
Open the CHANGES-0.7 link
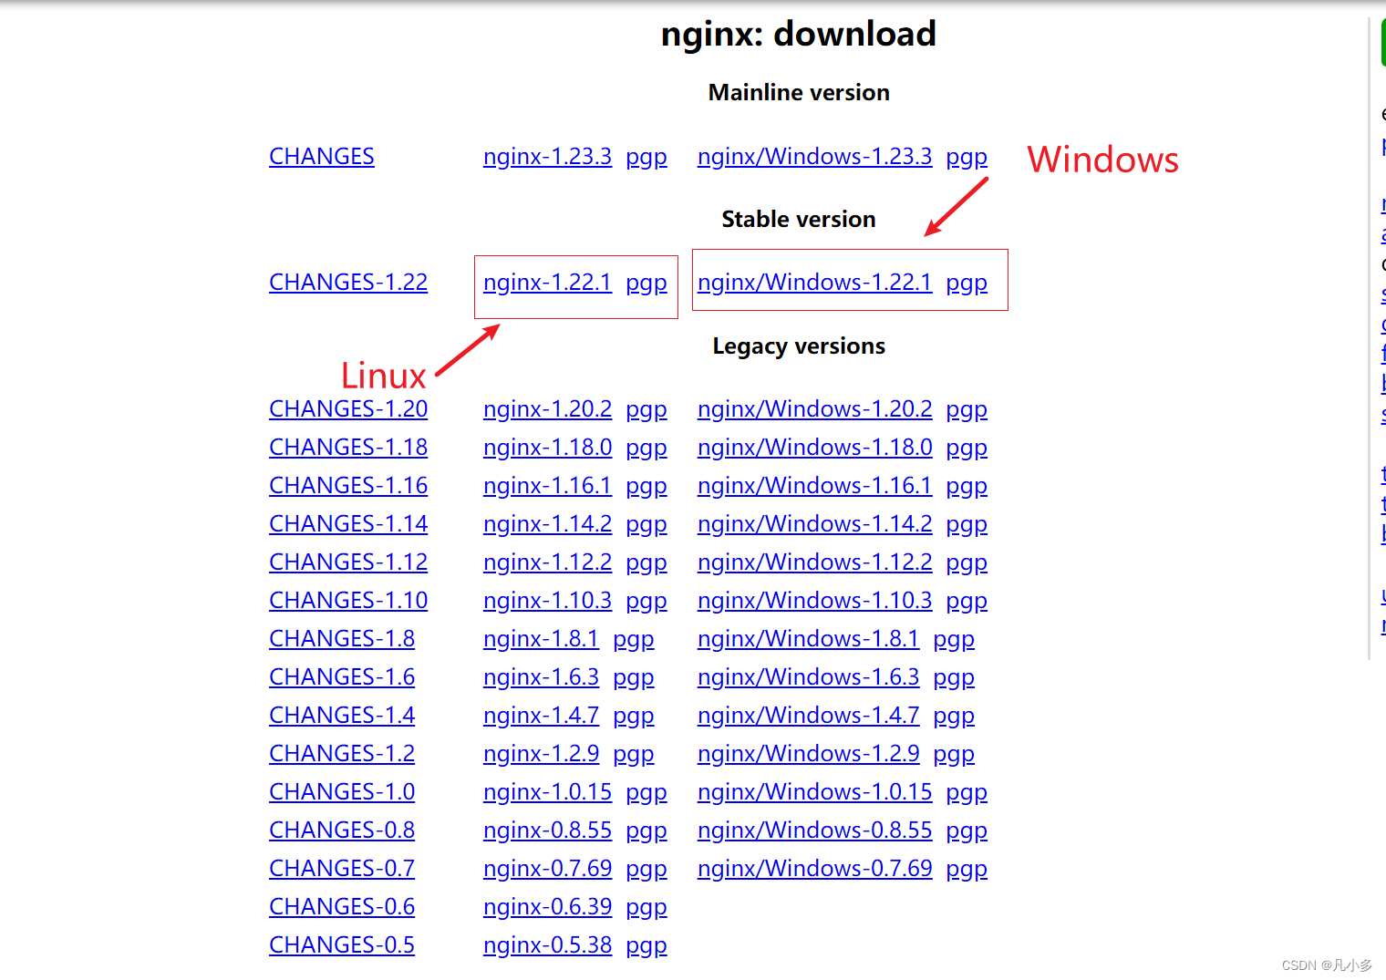tap(342, 869)
